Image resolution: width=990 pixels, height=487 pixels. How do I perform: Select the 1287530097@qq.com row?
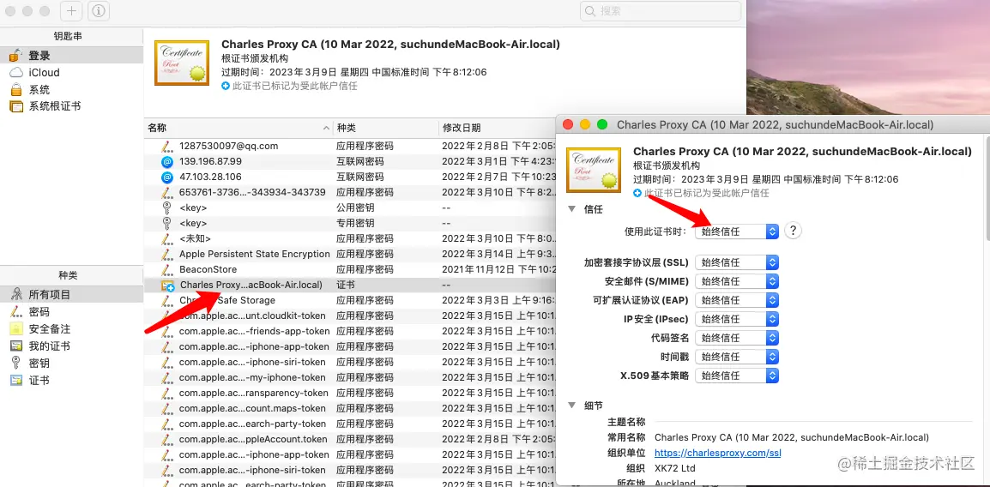tap(350, 146)
